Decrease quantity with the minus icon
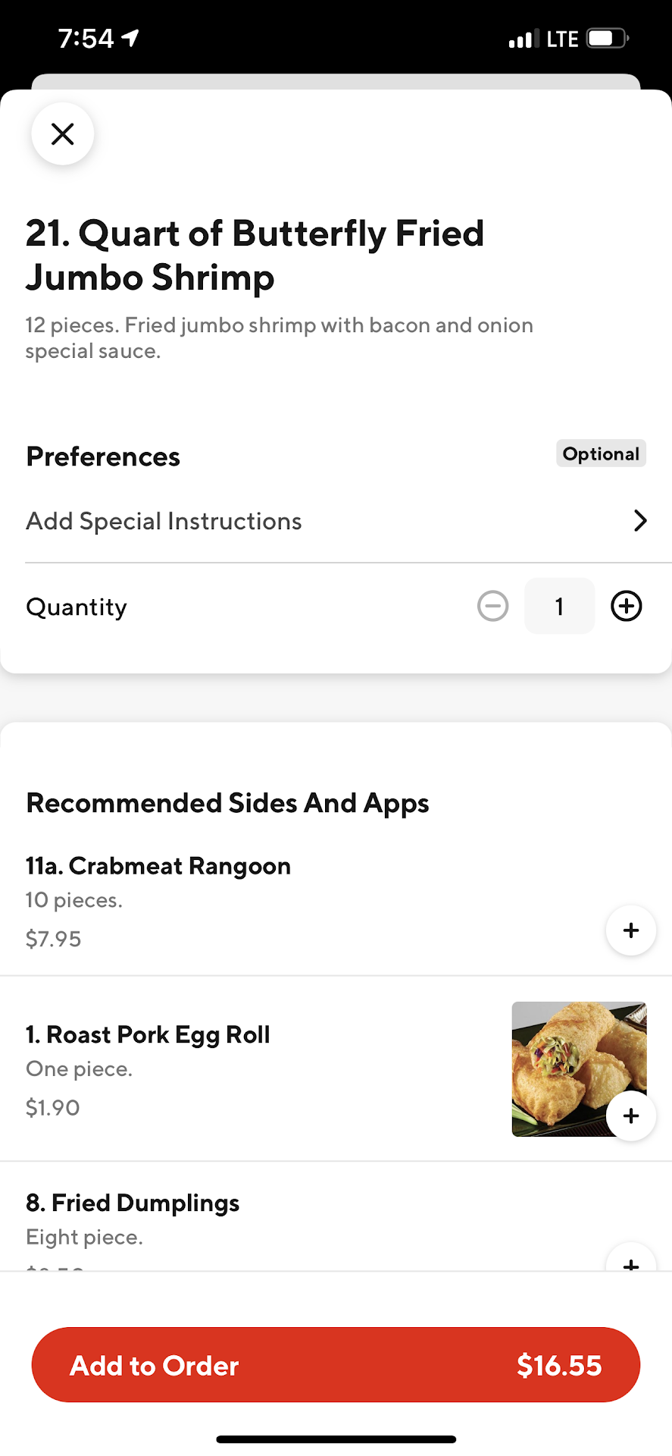This screenshot has height=1456, width=672. click(x=492, y=606)
